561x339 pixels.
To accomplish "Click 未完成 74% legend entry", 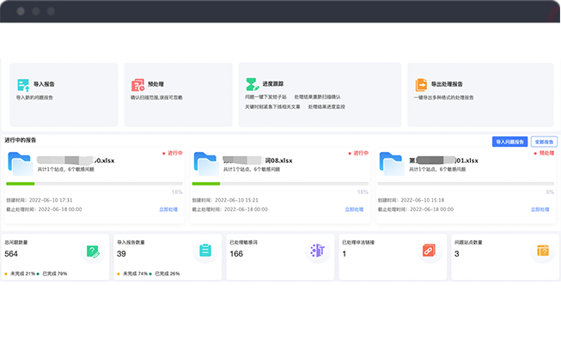I will pos(132,274).
